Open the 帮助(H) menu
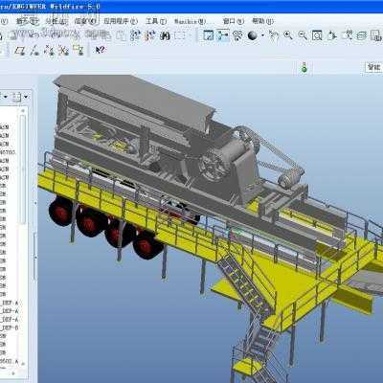 tap(262, 21)
